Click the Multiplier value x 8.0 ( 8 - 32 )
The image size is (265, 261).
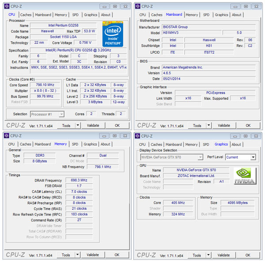pos(45,91)
